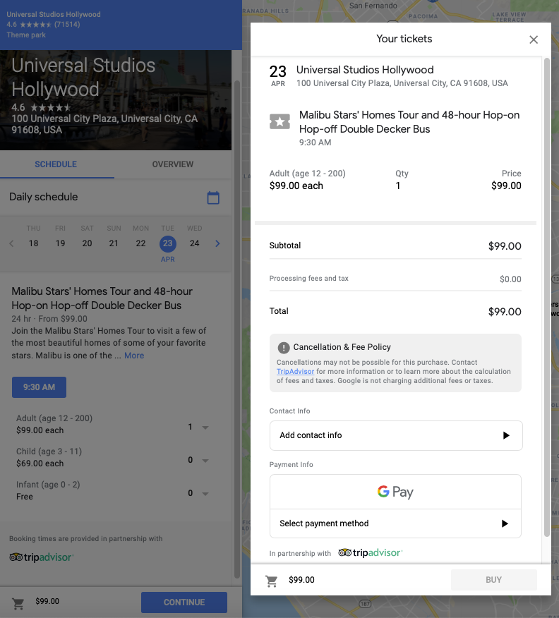Switch to the Overview tab
559x618 pixels.
(x=173, y=164)
